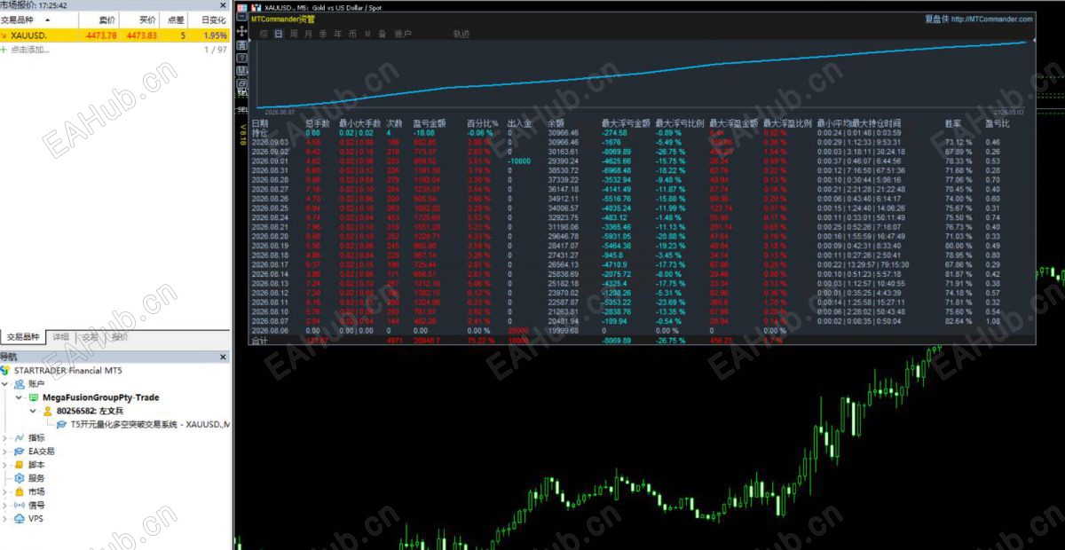Image resolution: width=1065 pixels, height=550 pixels.
Task: Switch to the 详细 tab
Action: (60, 337)
